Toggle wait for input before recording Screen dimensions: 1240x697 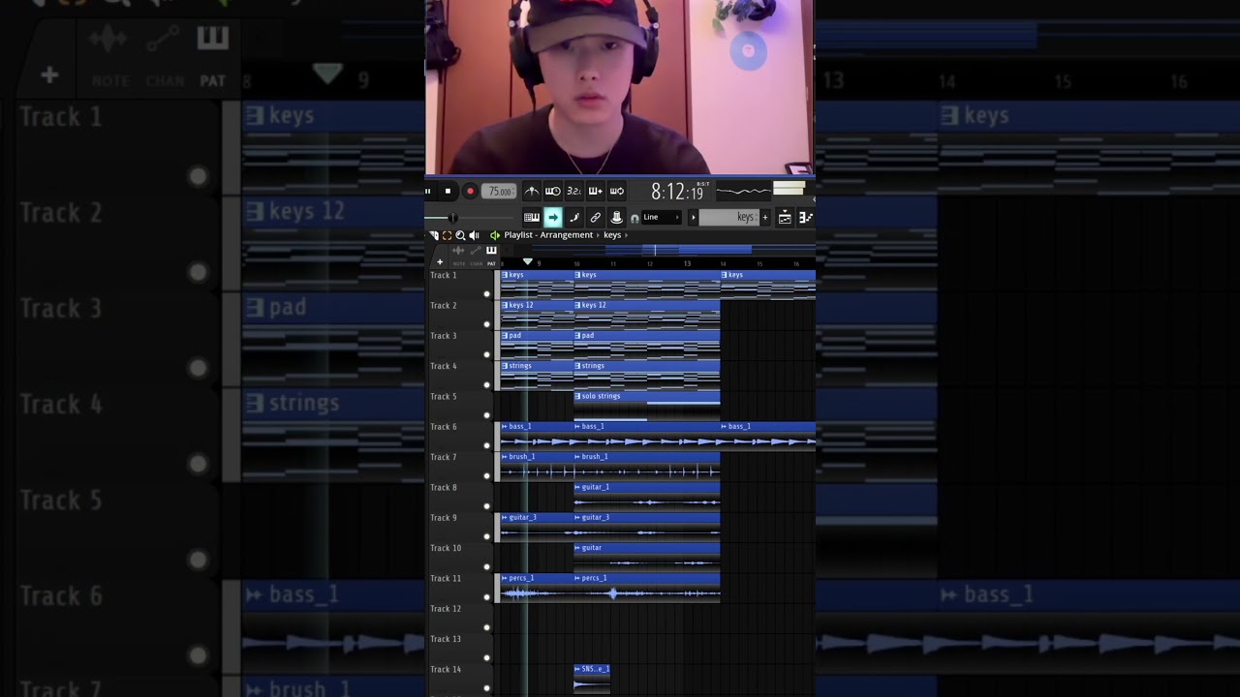click(552, 192)
